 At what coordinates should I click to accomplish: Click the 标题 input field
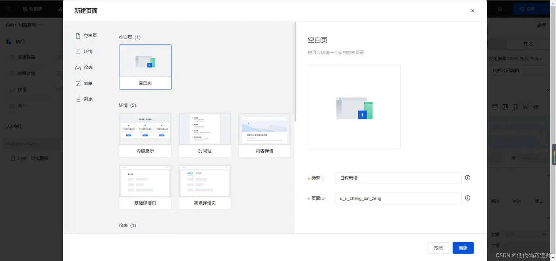click(398, 178)
